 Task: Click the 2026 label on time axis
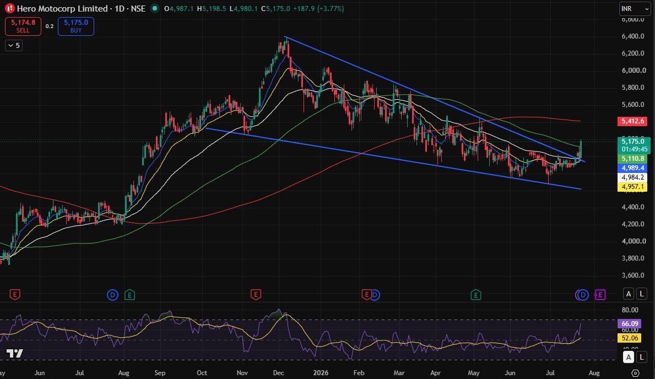point(321,373)
